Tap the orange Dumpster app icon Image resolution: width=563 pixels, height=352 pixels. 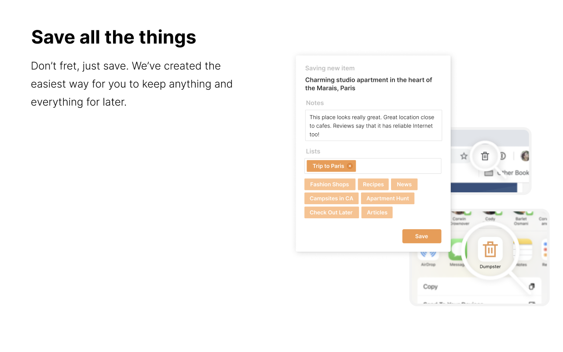click(490, 249)
